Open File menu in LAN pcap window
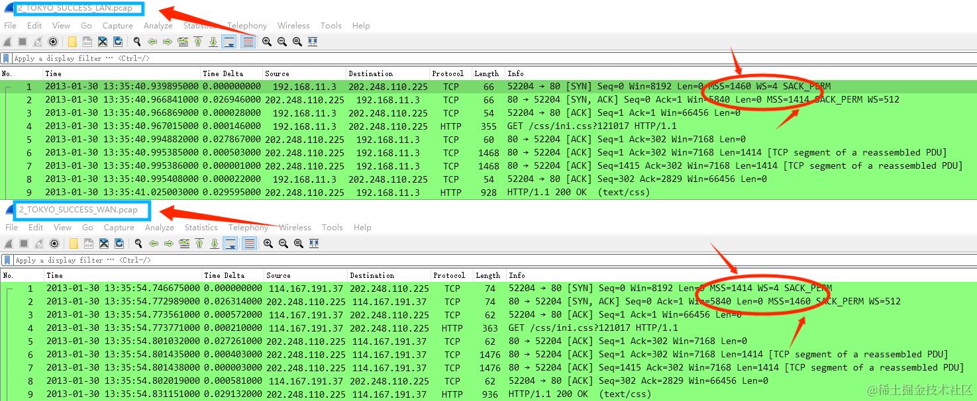977x401 pixels. tap(10, 26)
